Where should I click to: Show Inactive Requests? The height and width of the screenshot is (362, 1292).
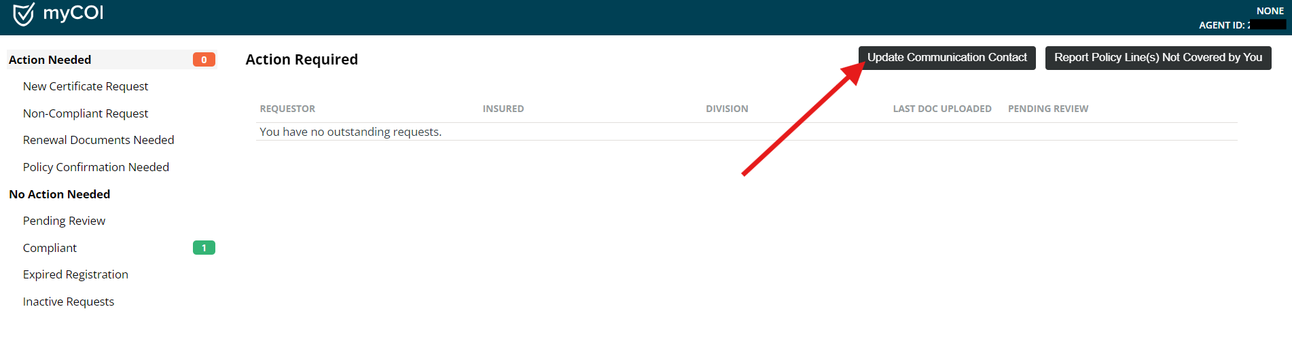coord(69,302)
